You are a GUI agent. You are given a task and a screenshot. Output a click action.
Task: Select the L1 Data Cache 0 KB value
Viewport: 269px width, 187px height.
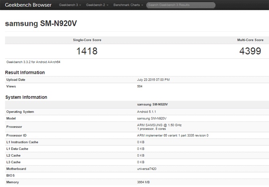[x=141, y=149]
